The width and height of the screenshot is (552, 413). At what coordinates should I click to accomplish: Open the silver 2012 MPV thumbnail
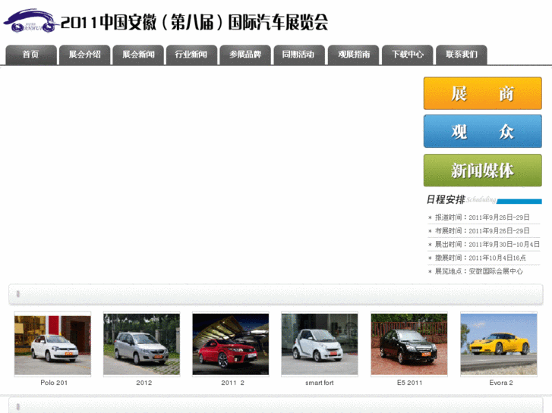(x=141, y=345)
